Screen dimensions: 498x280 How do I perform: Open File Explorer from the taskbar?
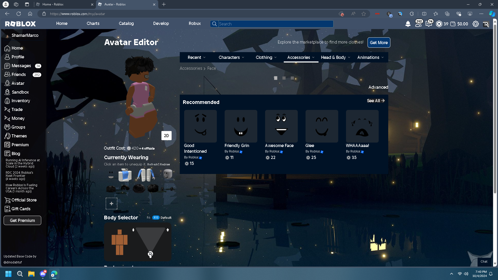pyautogui.click(x=31, y=274)
